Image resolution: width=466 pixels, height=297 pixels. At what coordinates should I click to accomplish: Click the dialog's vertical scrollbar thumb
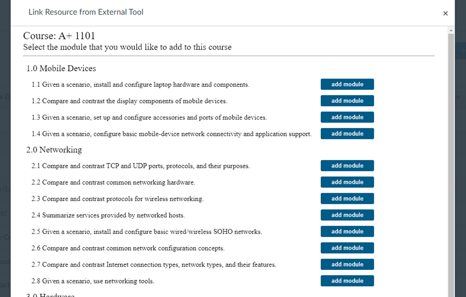pyautogui.click(x=451, y=162)
